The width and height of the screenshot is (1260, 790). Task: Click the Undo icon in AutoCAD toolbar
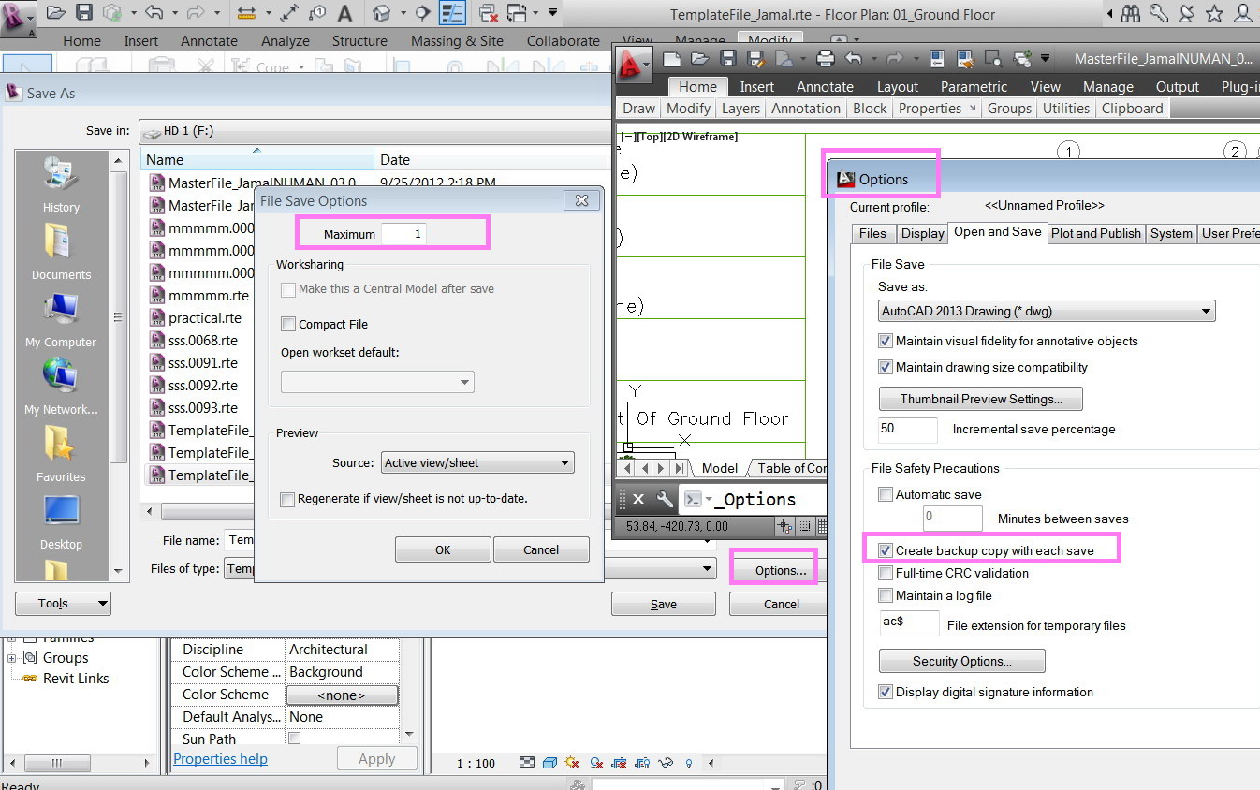[853, 58]
